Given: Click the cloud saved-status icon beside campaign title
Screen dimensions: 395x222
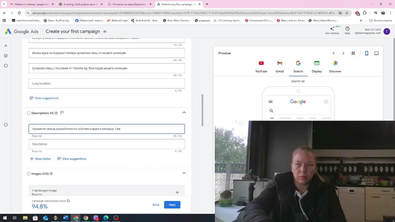Looking at the screenshot, I should [105, 31].
